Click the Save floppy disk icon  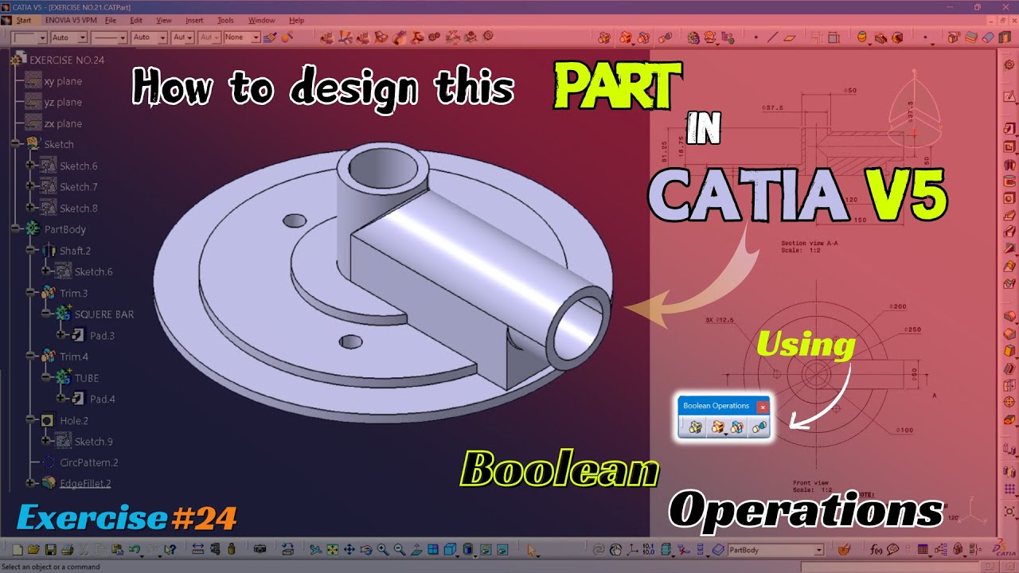click(x=50, y=549)
